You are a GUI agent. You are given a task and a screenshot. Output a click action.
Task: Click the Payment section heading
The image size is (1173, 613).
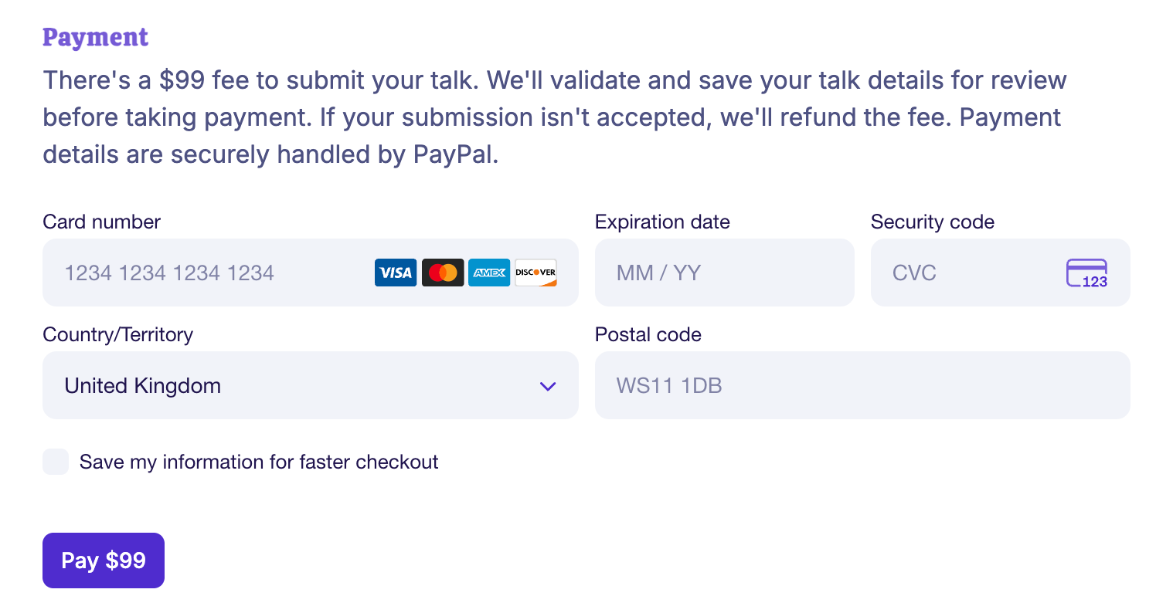click(95, 37)
